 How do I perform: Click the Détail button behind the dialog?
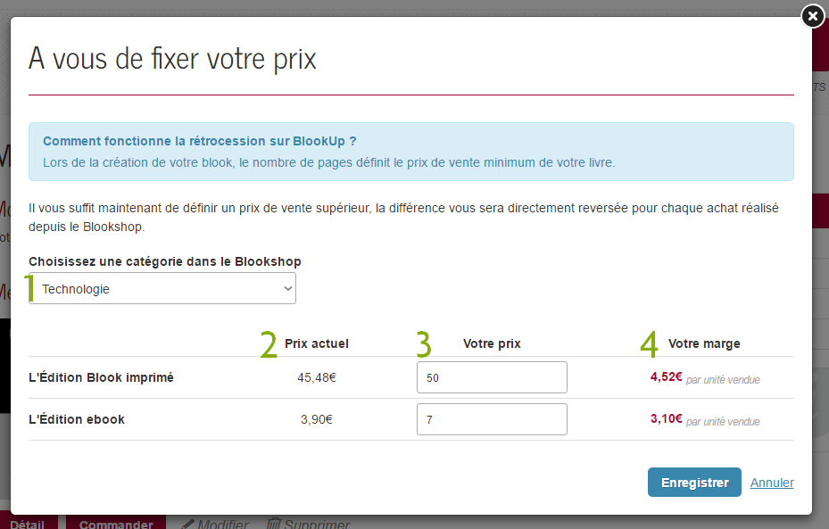pyautogui.click(x=28, y=524)
